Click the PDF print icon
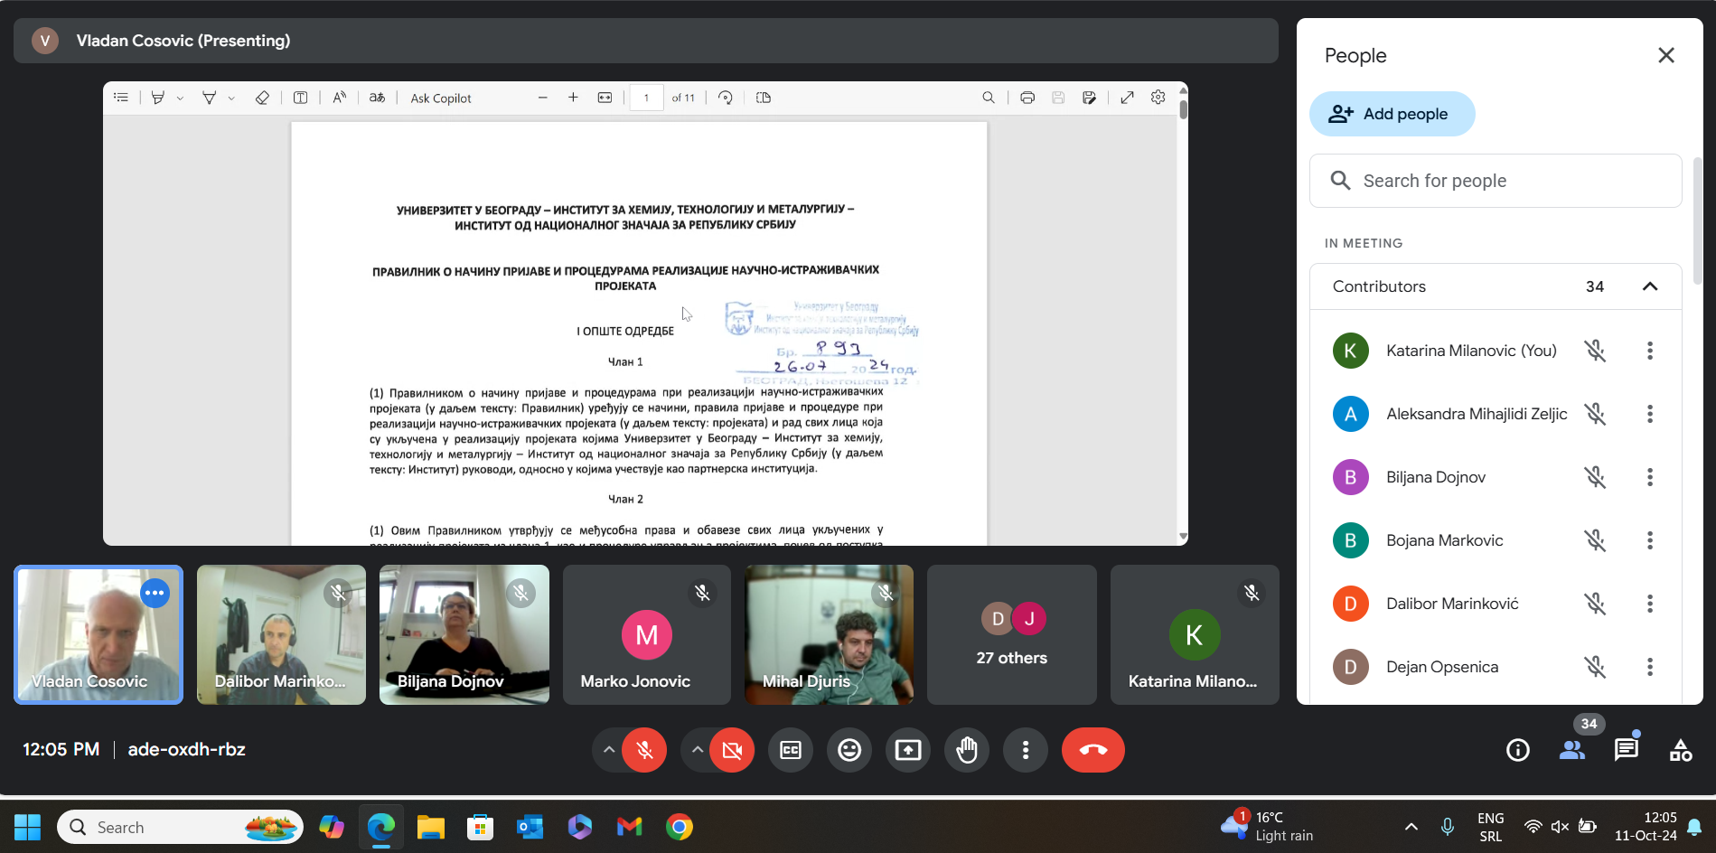The width and height of the screenshot is (1716, 853). [x=1027, y=98]
